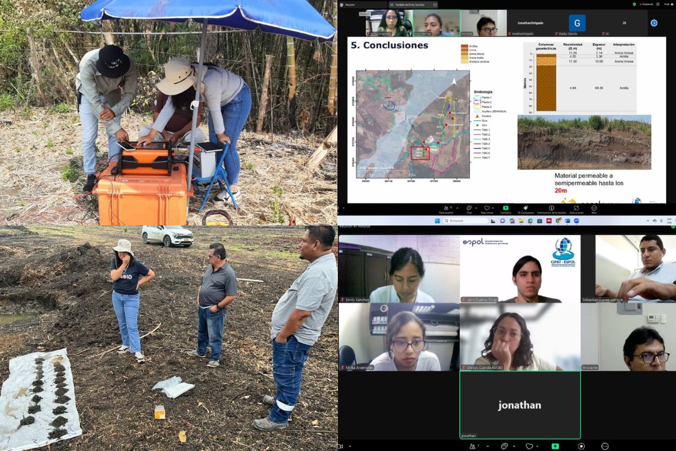Toggle record button in bottom Zoom toolbar
This screenshot has width=676, height=451.
pyautogui.click(x=581, y=446)
